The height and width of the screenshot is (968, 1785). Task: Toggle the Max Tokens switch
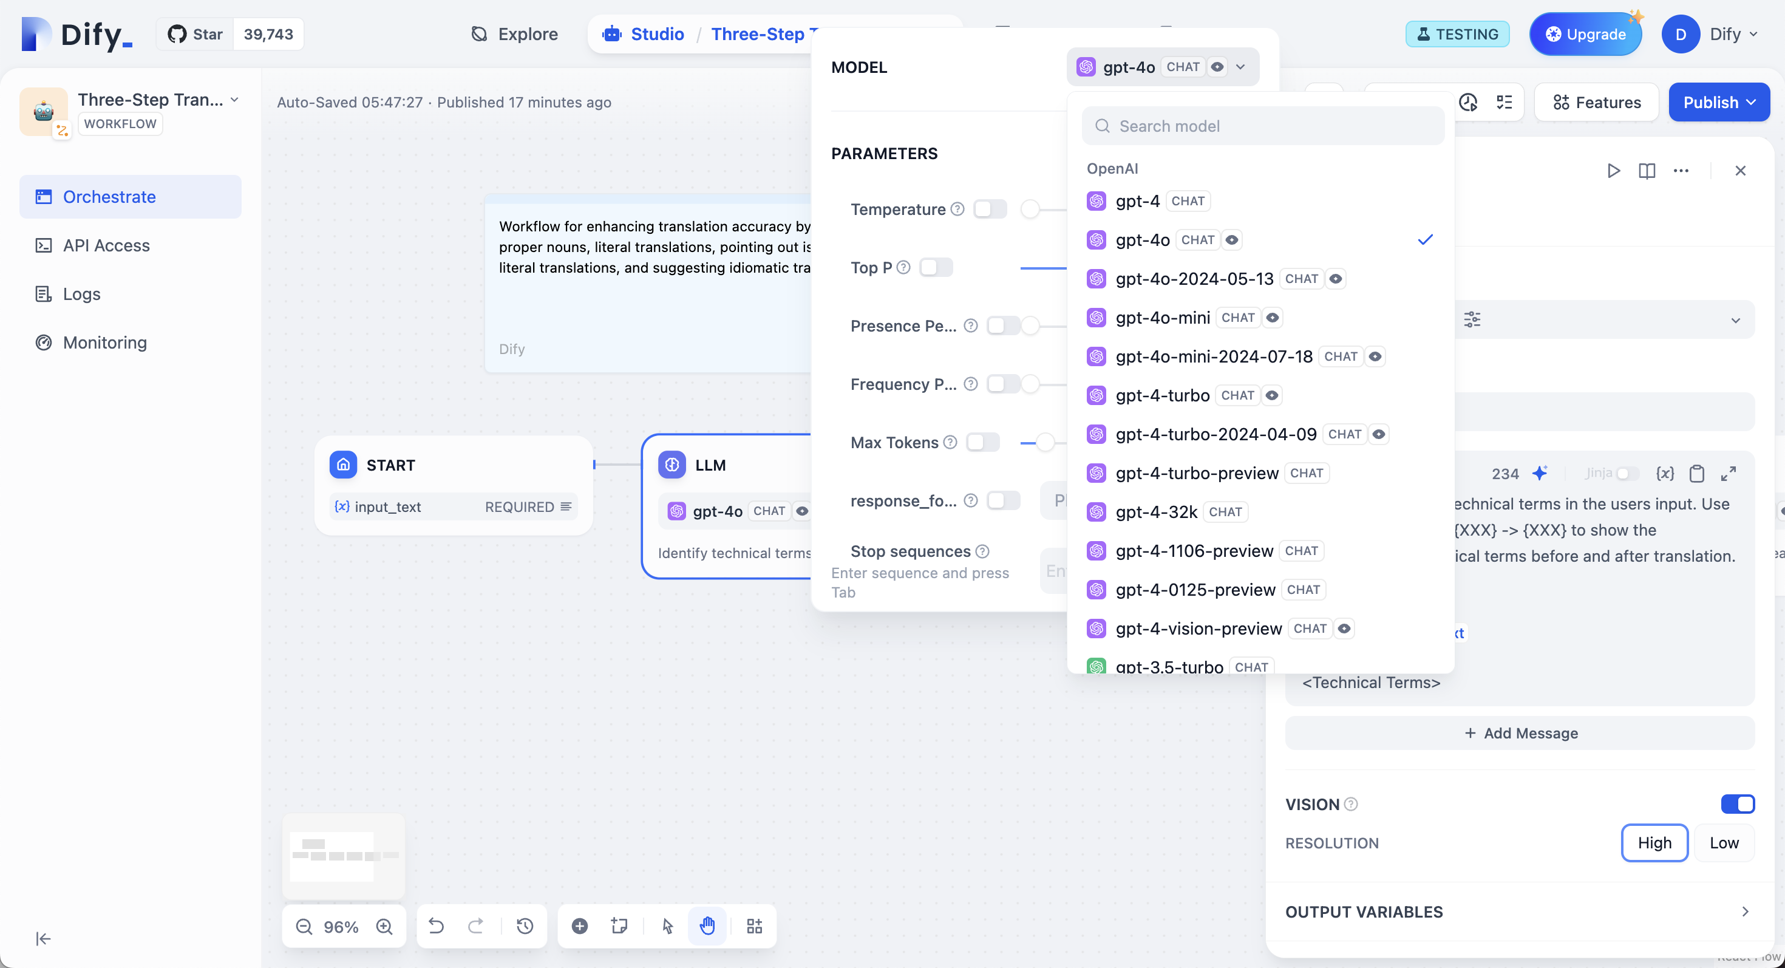click(x=982, y=442)
